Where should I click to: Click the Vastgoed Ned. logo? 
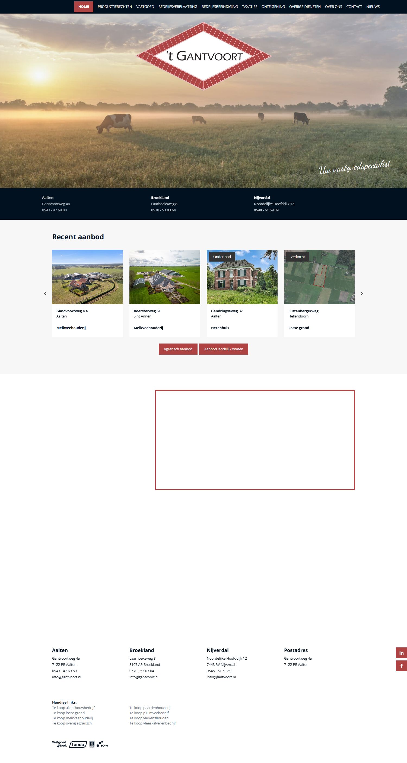(59, 744)
